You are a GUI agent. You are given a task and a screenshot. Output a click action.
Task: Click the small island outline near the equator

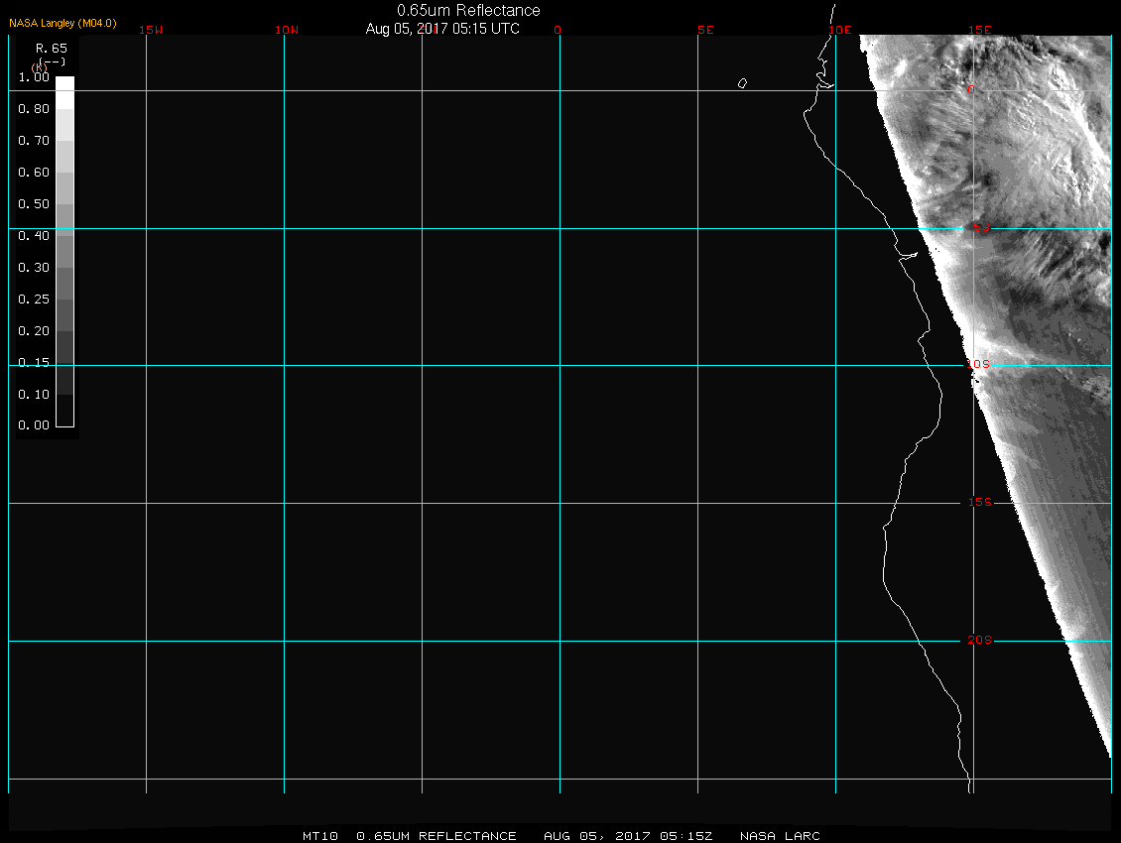click(742, 83)
